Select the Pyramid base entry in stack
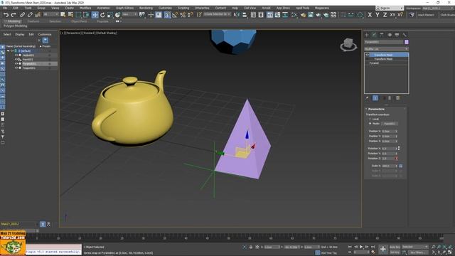Viewport: 455px width, 256px height. pyautogui.click(x=374, y=63)
